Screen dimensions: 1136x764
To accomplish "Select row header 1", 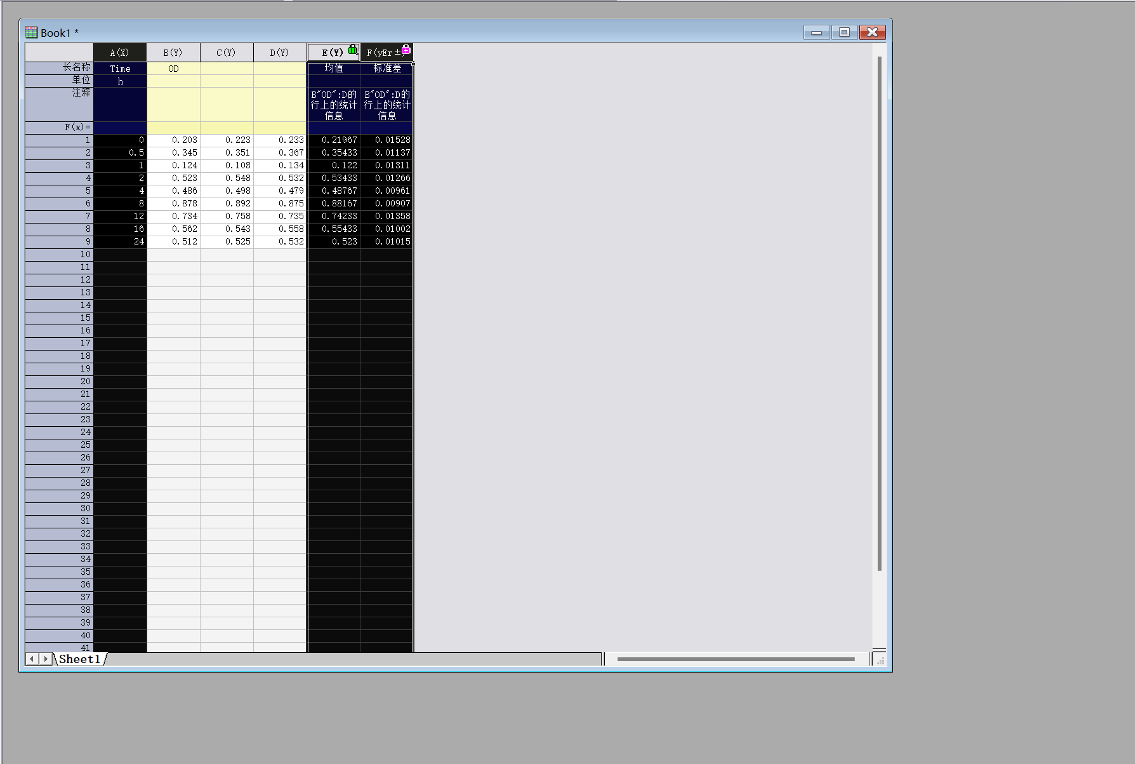I will 60,140.
